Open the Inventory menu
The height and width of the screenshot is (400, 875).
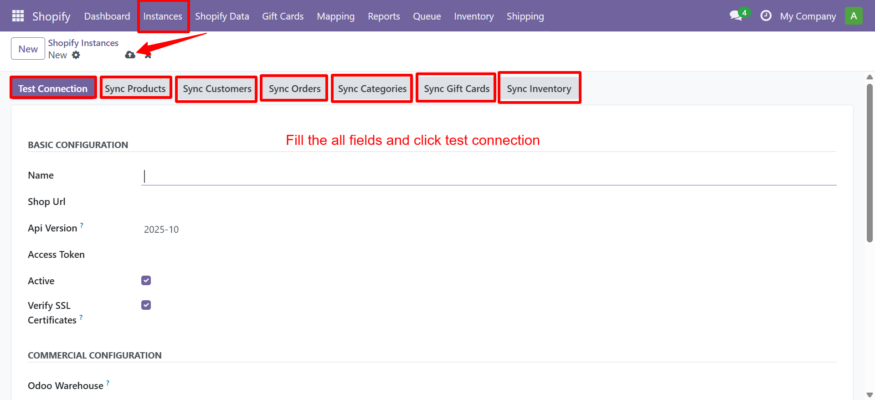point(474,16)
